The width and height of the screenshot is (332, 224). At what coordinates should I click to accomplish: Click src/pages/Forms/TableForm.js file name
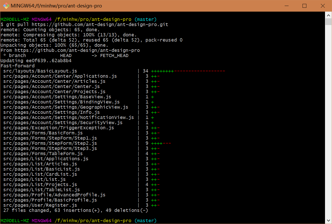pyautogui.click(x=43, y=154)
